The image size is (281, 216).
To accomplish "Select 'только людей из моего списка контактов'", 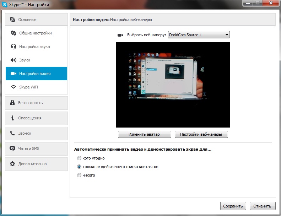I will pos(79,167).
